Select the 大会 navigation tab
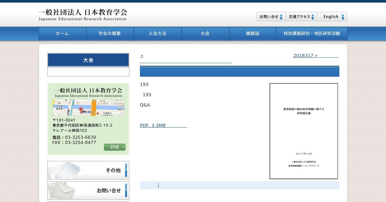The image size is (386, 202). 205,34
